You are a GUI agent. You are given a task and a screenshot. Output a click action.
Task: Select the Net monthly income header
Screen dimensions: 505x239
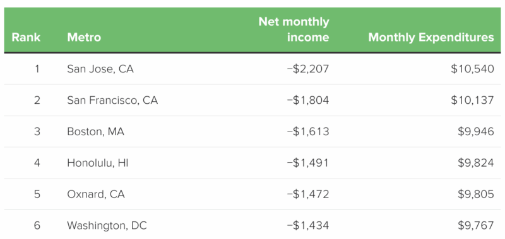pos(294,30)
